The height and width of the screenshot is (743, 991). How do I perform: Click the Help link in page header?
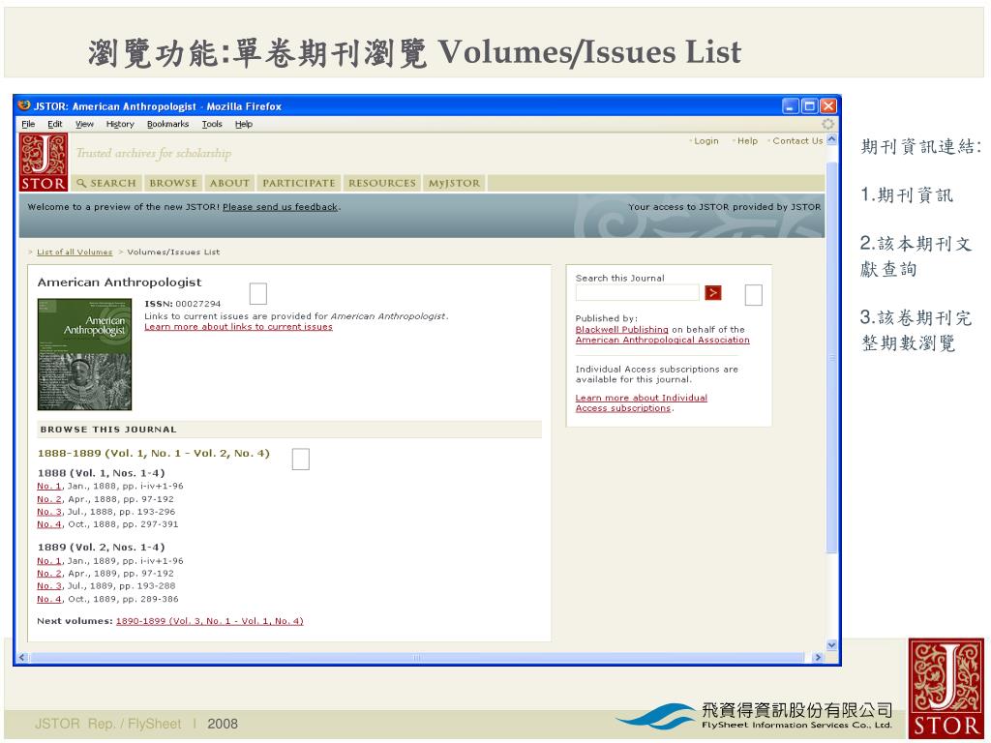(747, 141)
